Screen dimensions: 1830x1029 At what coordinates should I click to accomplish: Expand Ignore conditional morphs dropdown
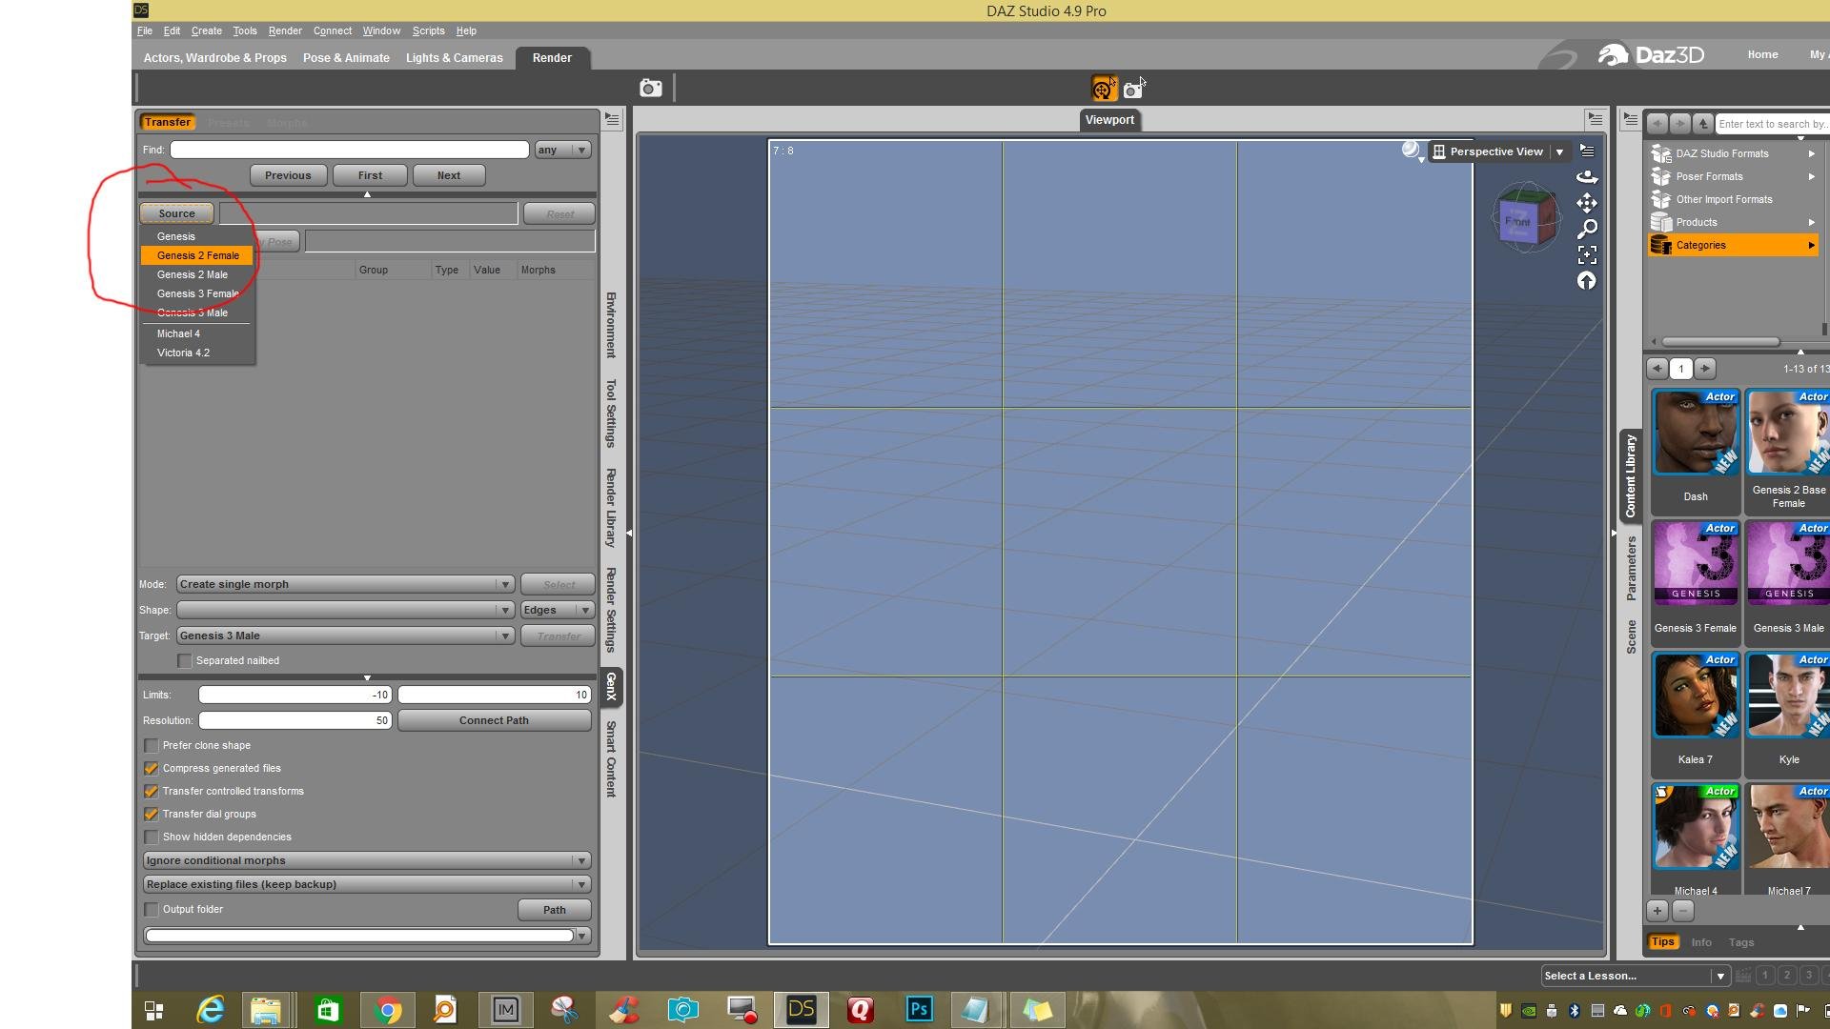(366, 860)
